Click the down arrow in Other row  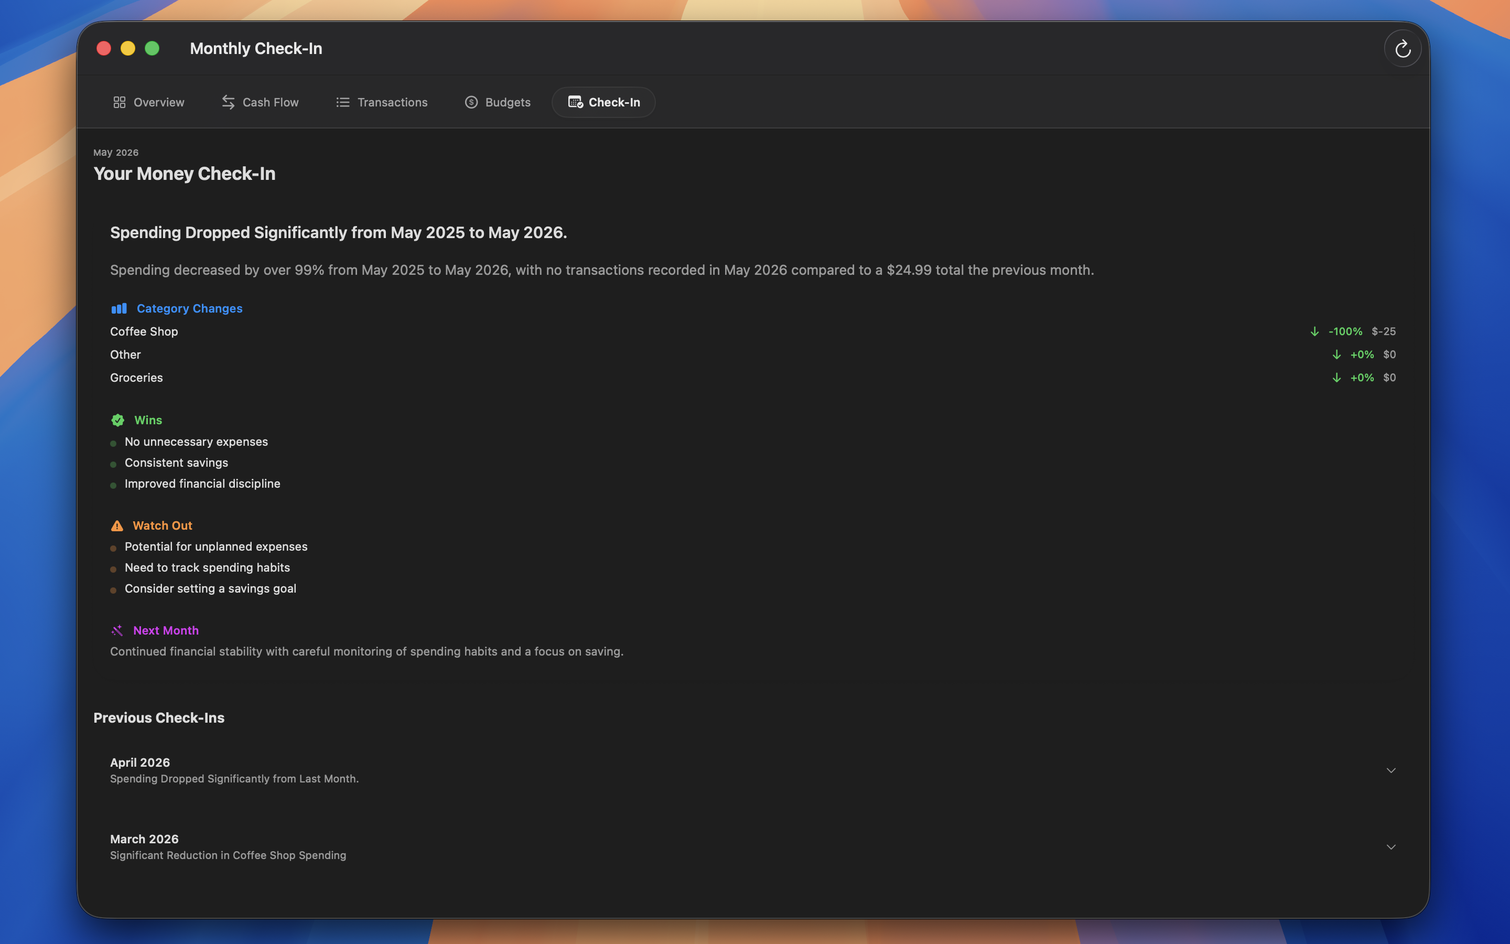[x=1336, y=355]
